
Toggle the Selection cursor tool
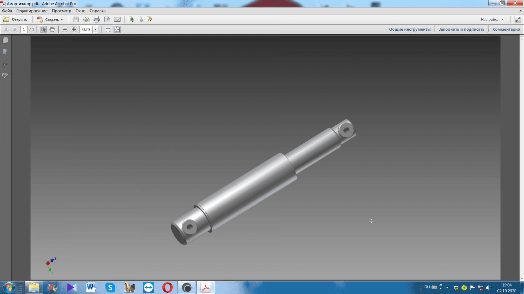[43, 29]
